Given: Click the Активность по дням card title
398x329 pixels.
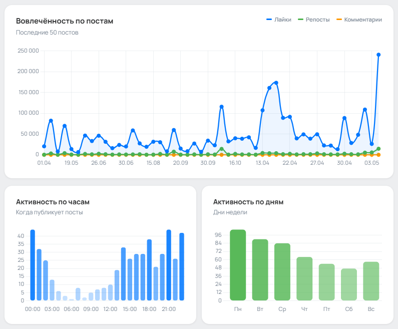Looking at the screenshot, I should [x=248, y=202].
